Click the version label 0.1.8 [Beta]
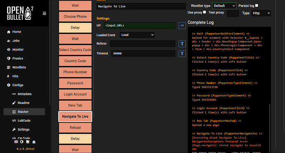285x153 pixels. click(26, 149)
